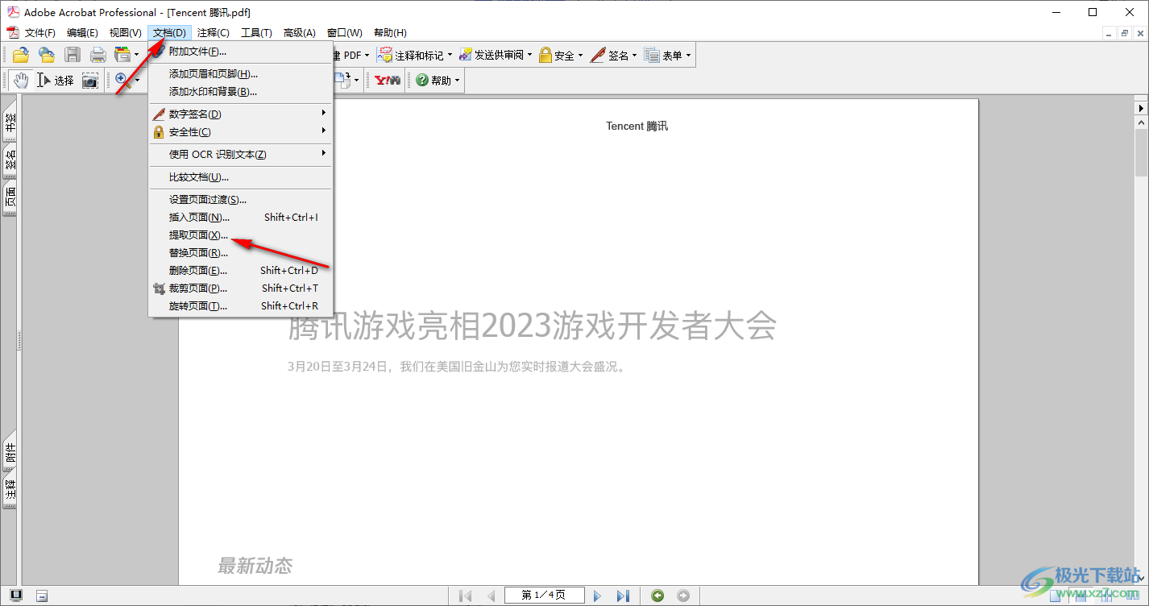Choose 提取页面(X) from the menu
The height and width of the screenshot is (606, 1149).
click(241, 235)
